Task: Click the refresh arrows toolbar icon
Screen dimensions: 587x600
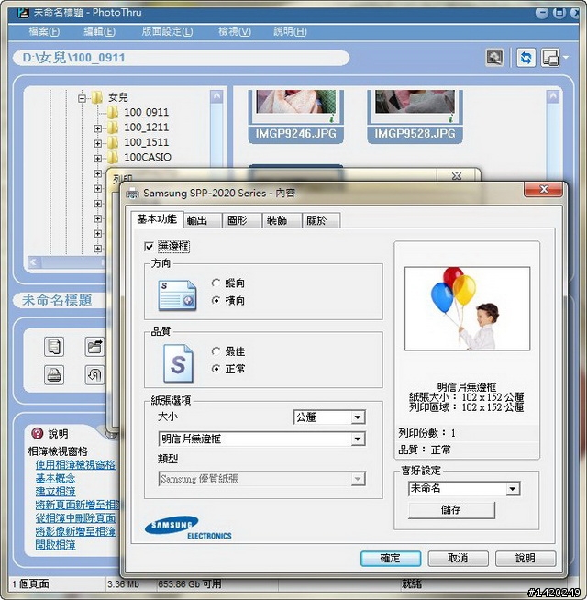Action: [x=526, y=58]
